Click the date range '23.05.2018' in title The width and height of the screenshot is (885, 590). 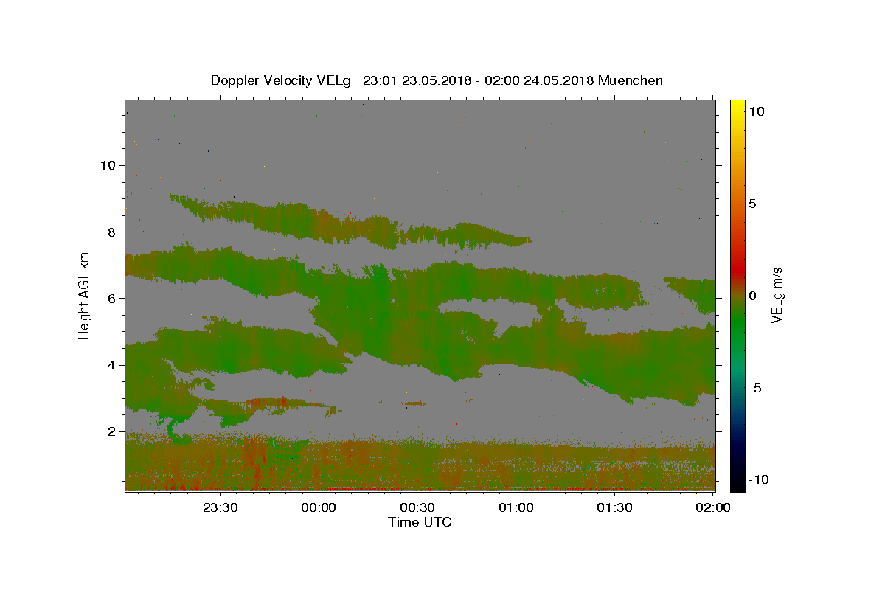coord(436,80)
